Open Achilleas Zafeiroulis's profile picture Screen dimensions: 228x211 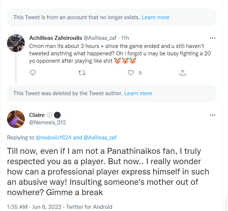pos(16,44)
